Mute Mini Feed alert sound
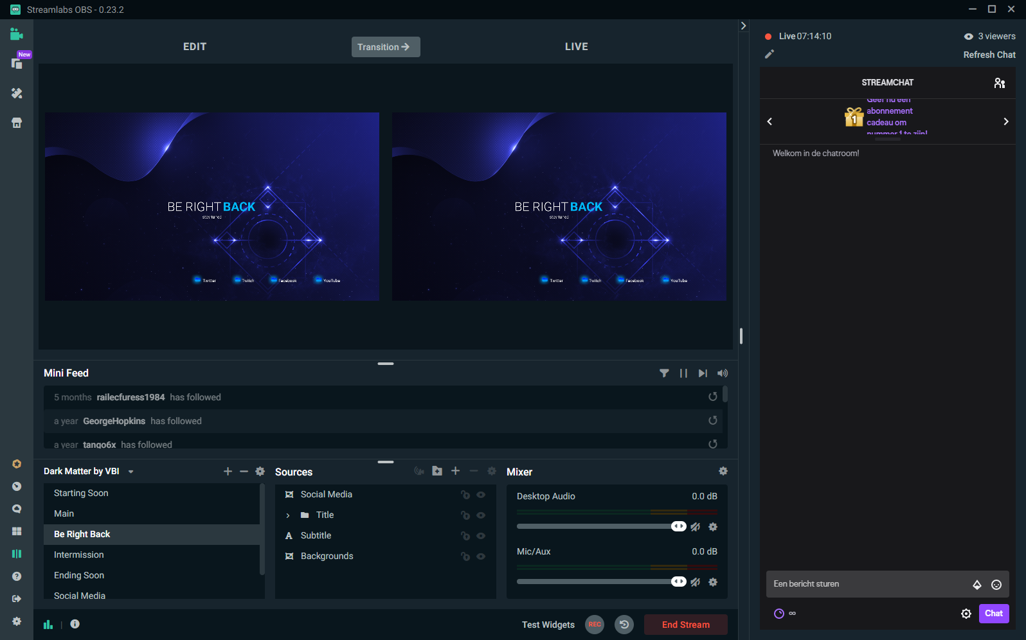1026x640 pixels. (x=723, y=373)
